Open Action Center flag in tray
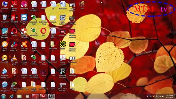Viewport: 176px width, 99px height. pyautogui.click(x=150, y=97)
